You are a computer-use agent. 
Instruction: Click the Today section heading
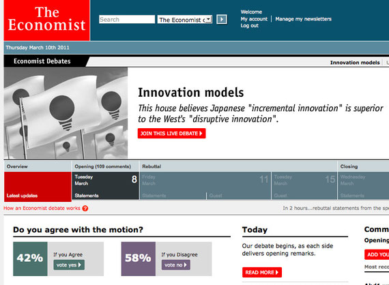pos(255,230)
